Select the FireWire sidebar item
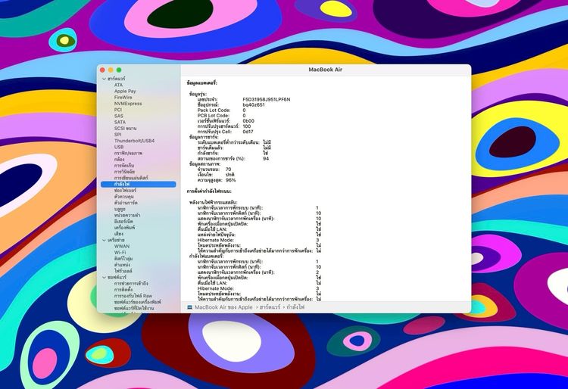This screenshot has height=389, width=568. point(123,98)
